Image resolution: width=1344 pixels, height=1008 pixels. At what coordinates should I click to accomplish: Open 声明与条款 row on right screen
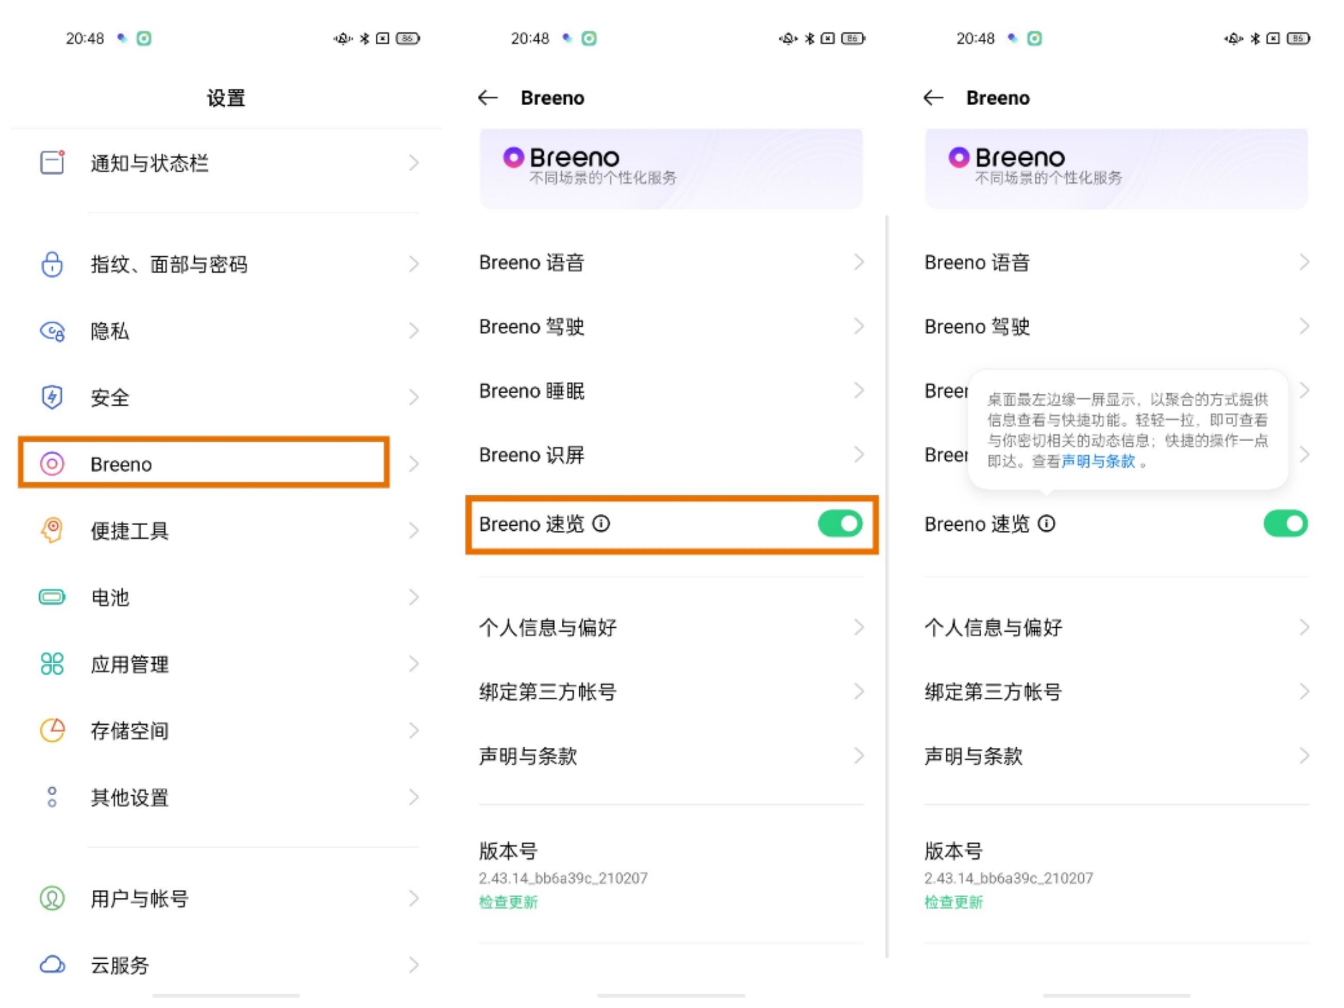pos(1116,755)
